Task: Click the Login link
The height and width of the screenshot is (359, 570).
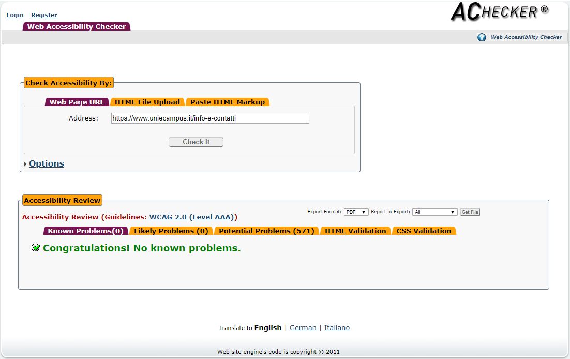Action: (x=15, y=15)
